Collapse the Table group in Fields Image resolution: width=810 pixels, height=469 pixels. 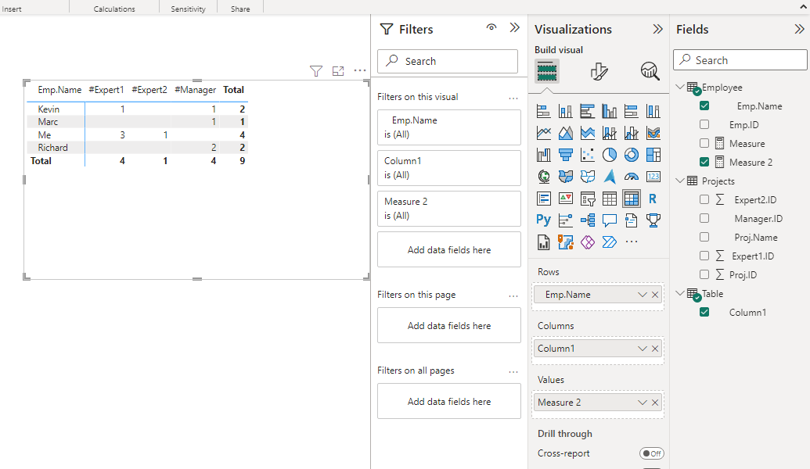pos(680,293)
